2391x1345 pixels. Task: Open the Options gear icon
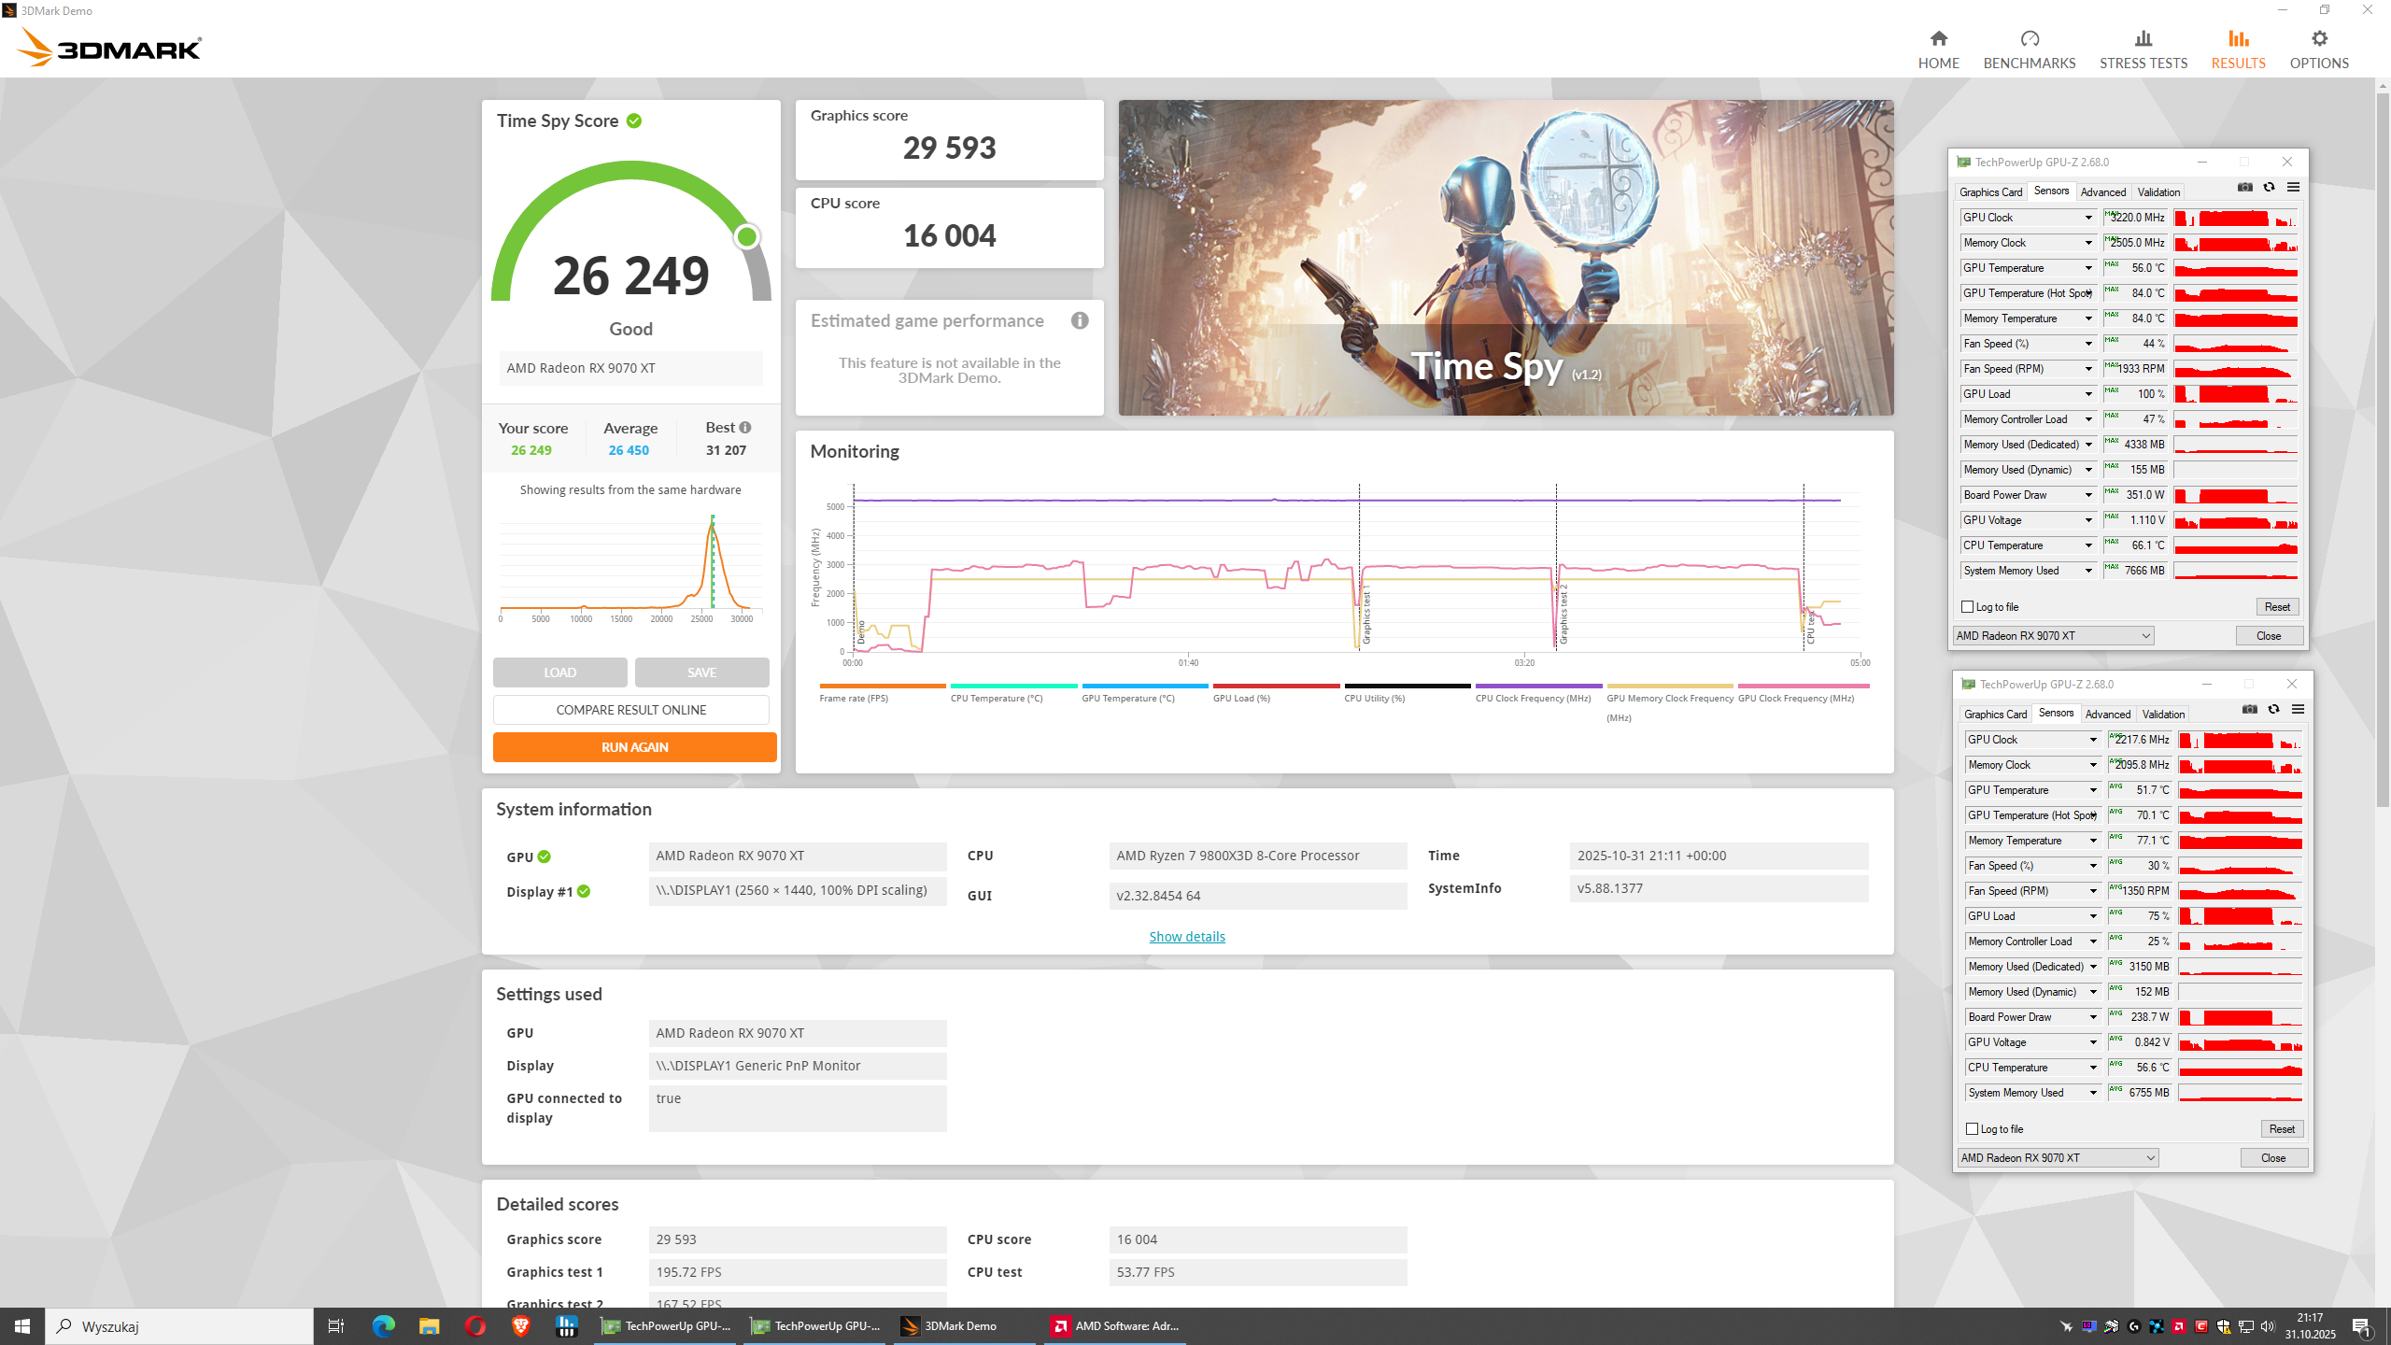point(2318,39)
